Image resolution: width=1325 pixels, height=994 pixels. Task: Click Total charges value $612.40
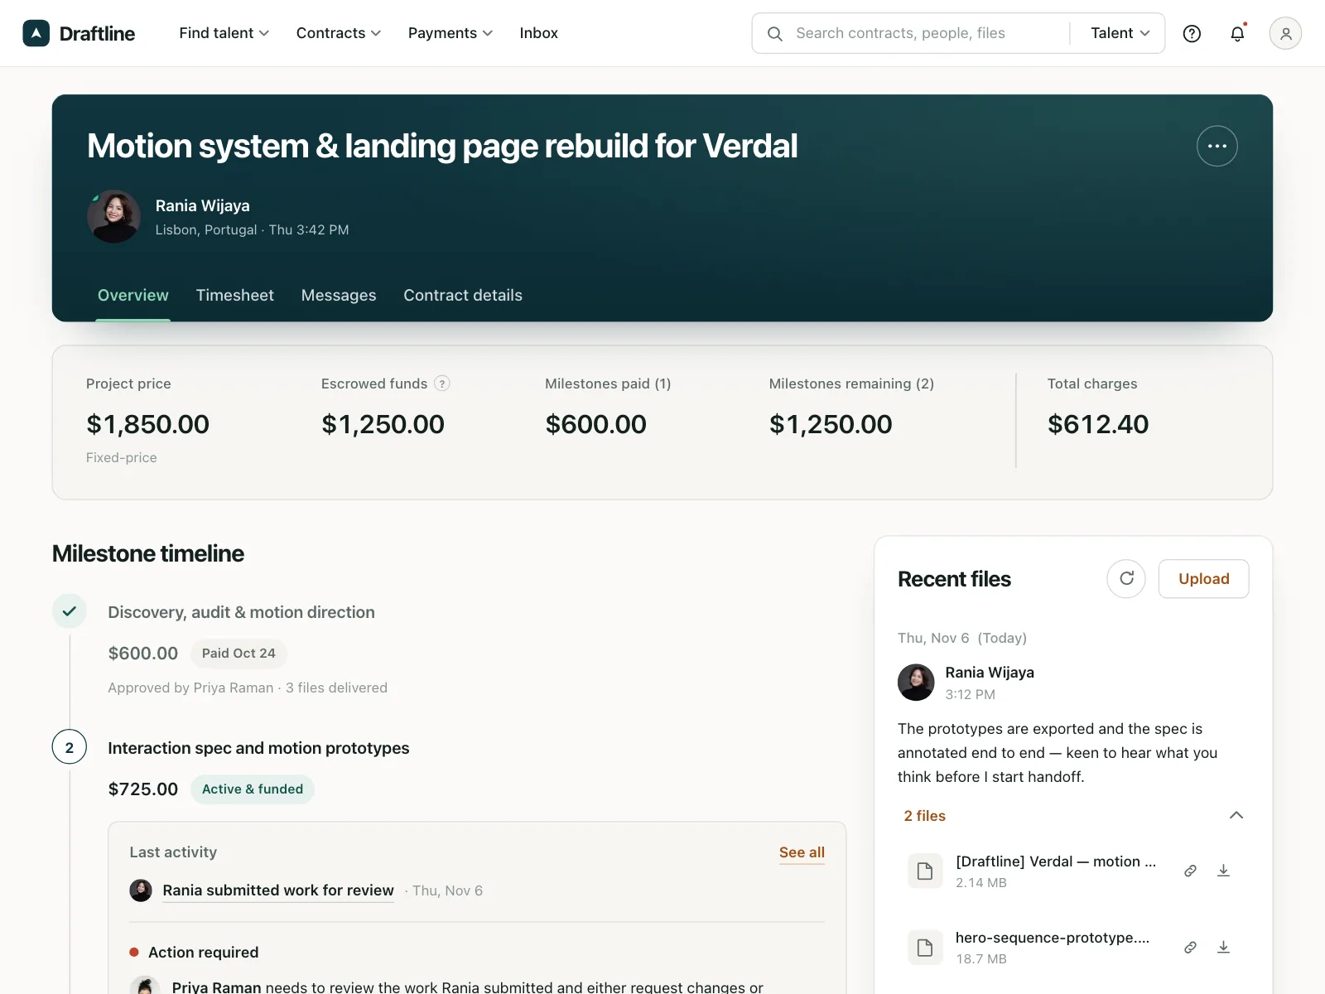[1098, 424]
